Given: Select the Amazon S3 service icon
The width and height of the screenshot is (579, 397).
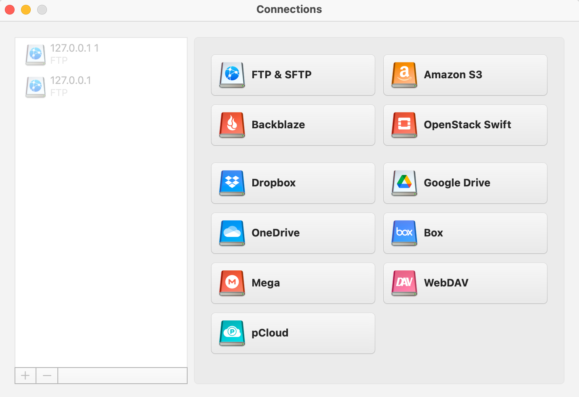Looking at the screenshot, I should point(465,75).
